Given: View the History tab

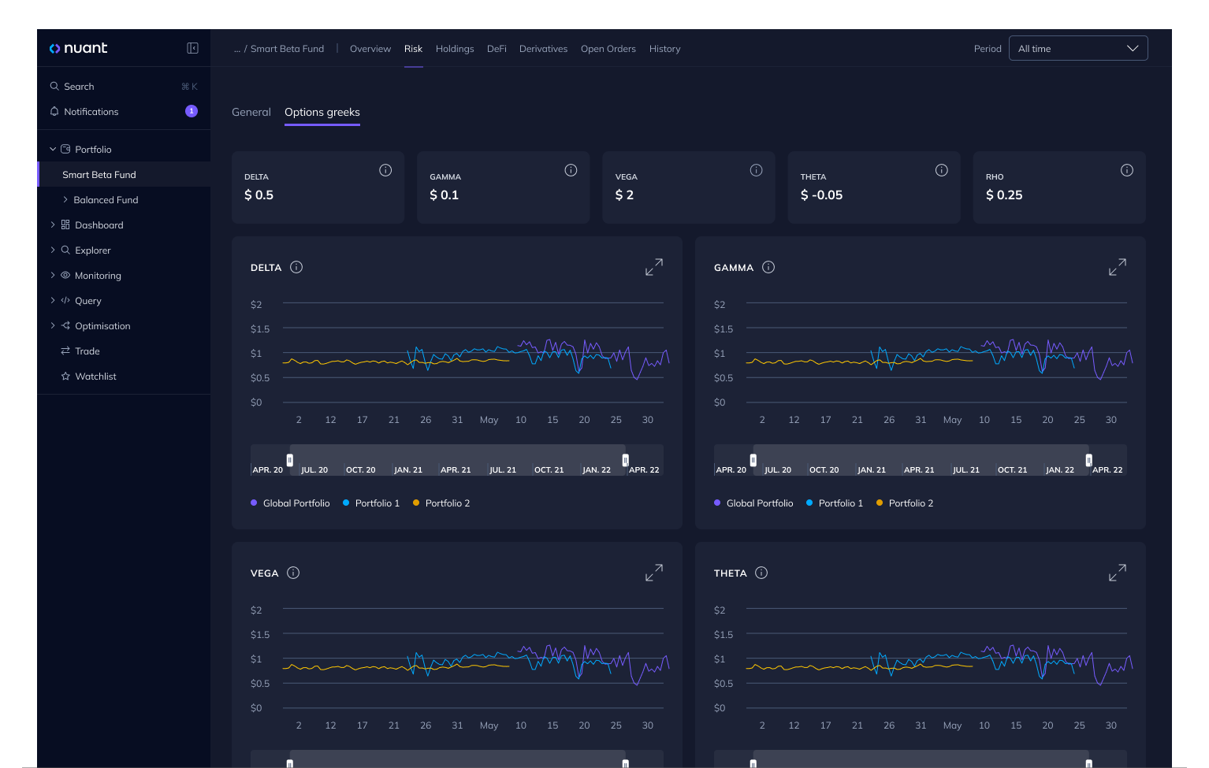Looking at the screenshot, I should pyautogui.click(x=664, y=49).
